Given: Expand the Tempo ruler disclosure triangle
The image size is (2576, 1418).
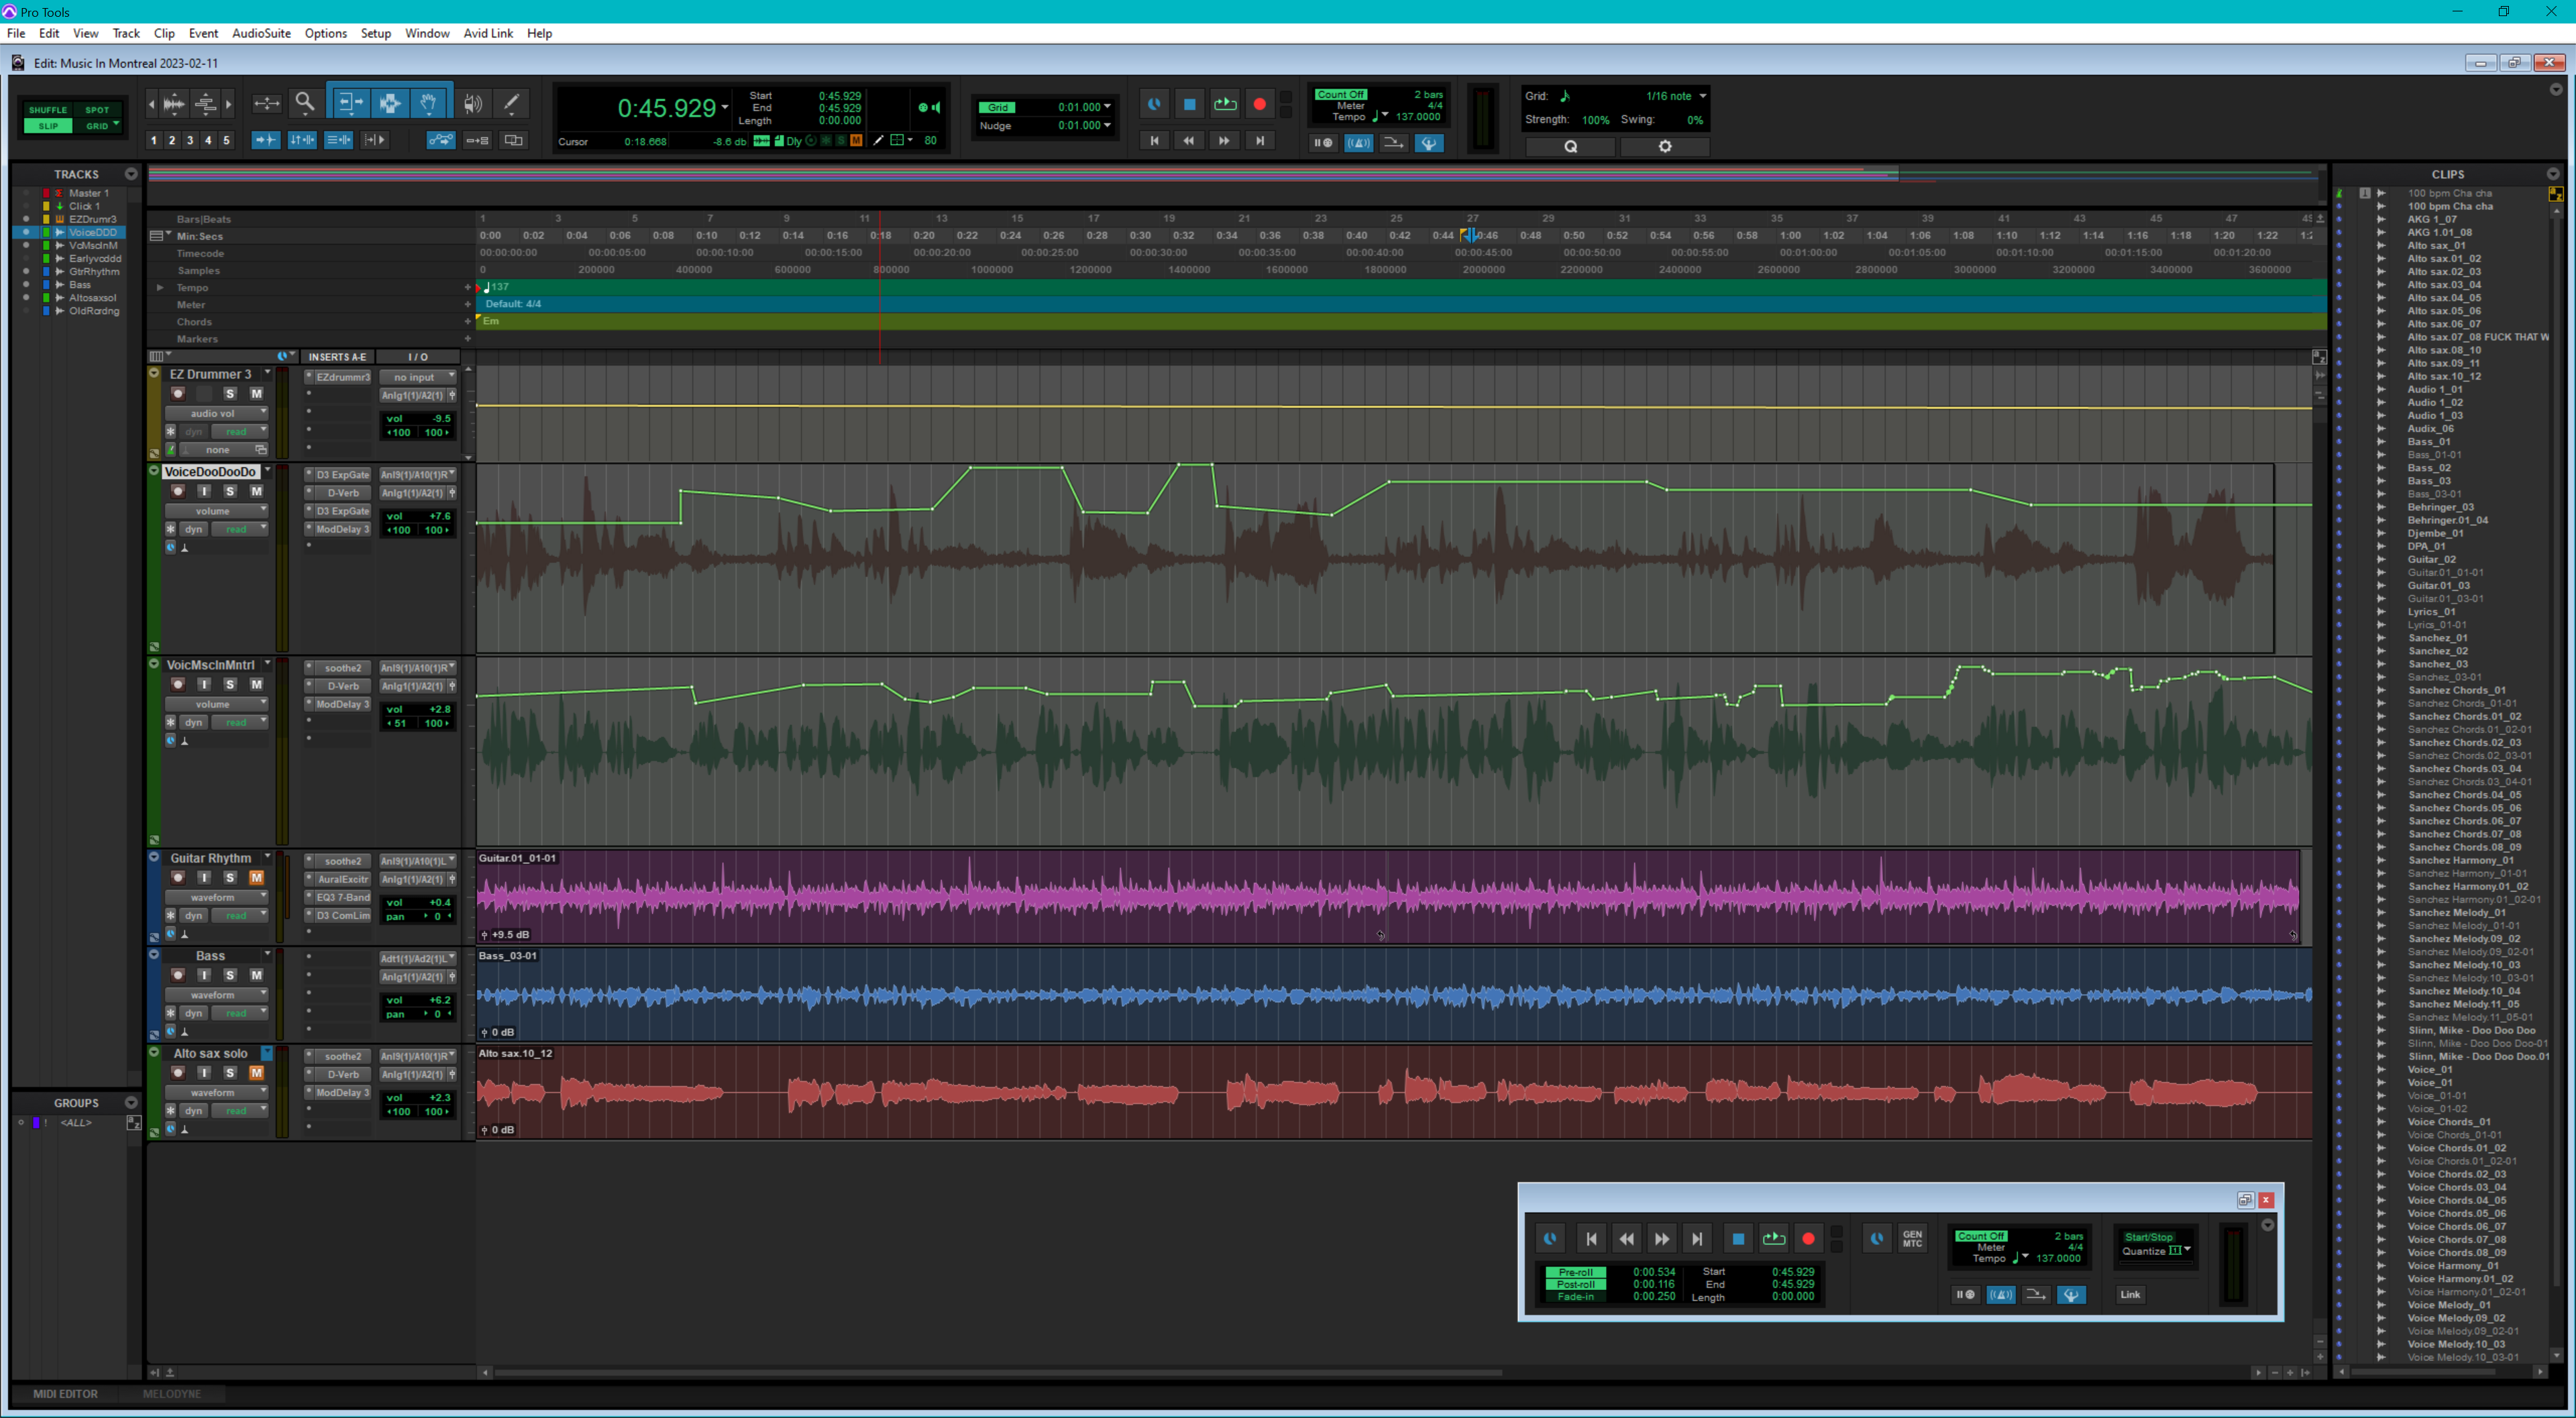Looking at the screenshot, I should point(160,288).
